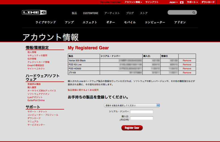Screen dimensions: 220x142
Task: Select the アンプ category
Action: click(x=69, y=22)
